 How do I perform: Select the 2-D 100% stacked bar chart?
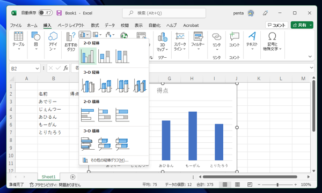click(122, 115)
